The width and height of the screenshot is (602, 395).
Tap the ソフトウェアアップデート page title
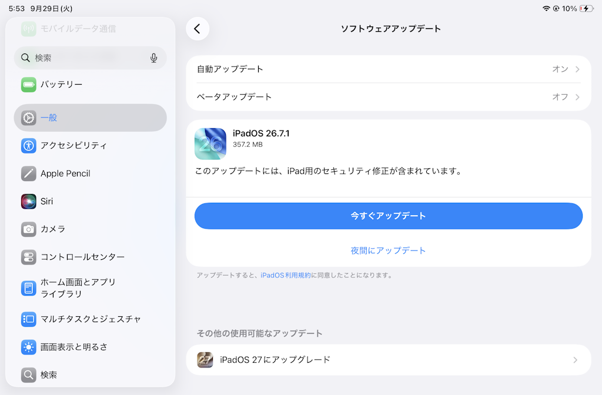[391, 29]
